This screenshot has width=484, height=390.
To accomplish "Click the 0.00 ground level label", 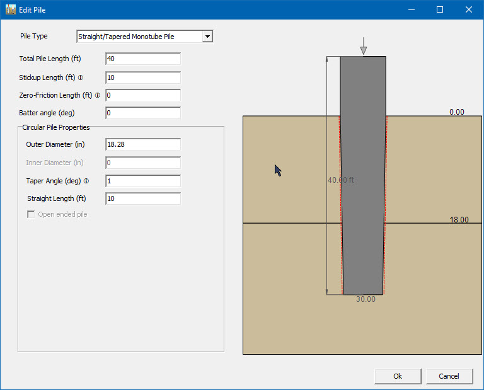I will click(x=457, y=112).
